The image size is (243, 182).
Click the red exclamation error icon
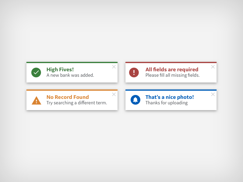134,72
